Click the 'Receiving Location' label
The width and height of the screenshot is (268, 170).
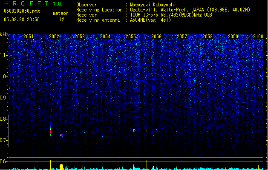pyautogui.click(x=99, y=10)
